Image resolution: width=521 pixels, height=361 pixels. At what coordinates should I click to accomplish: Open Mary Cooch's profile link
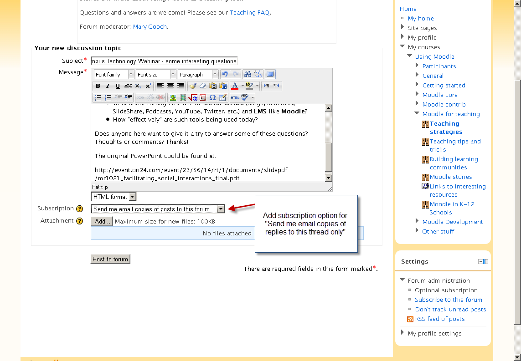coord(150,26)
